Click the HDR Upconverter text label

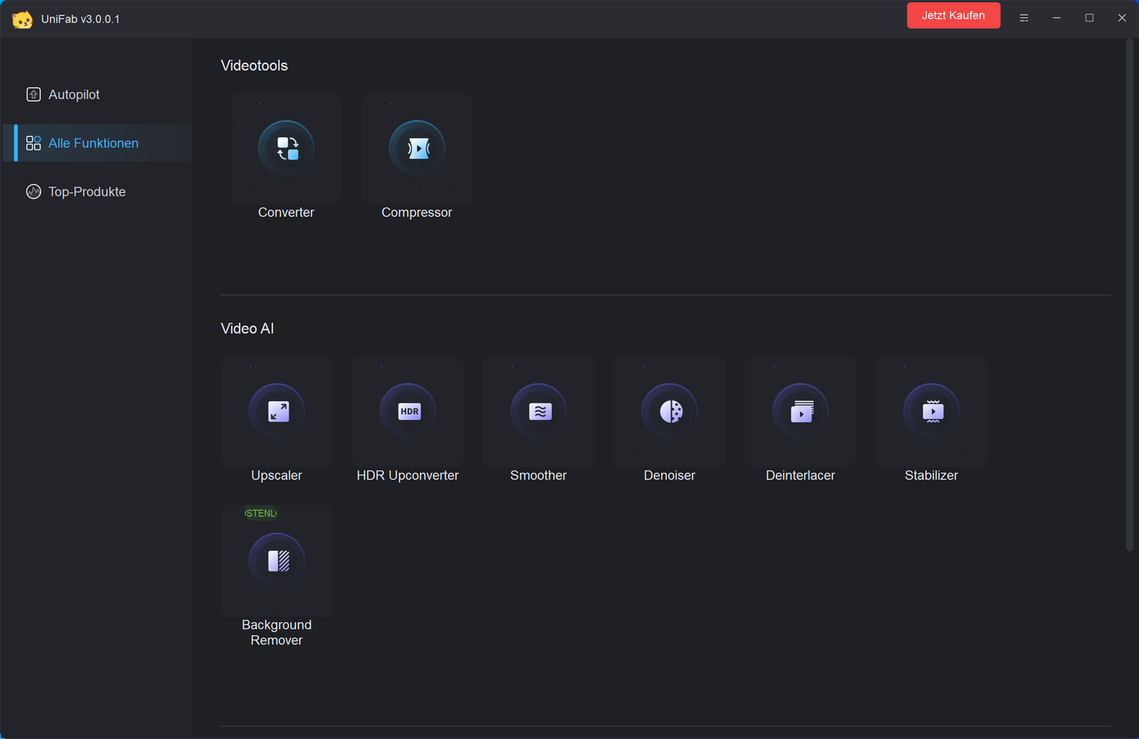tap(408, 476)
